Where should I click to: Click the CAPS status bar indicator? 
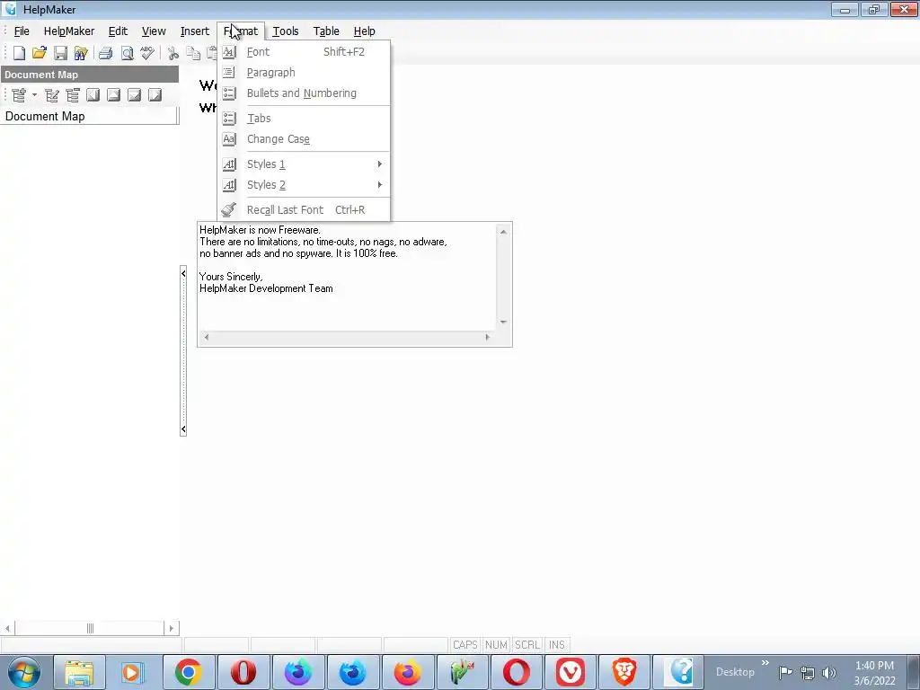pos(465,645)
